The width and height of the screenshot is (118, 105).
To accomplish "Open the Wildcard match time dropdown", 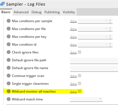I will [x=86, y=99].
